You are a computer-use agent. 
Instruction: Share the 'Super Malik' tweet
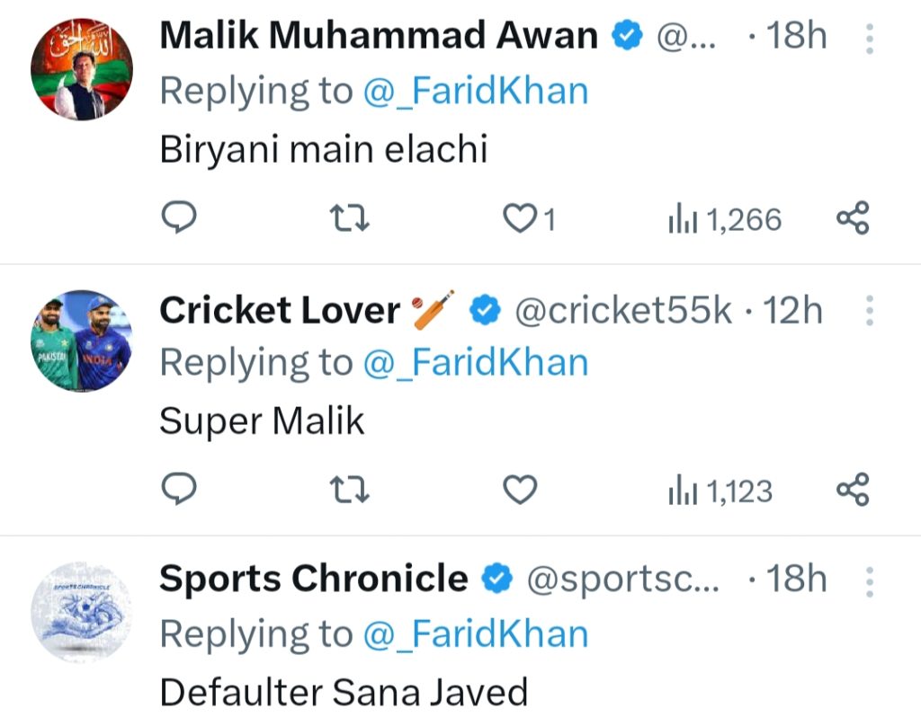click(853, 490)
